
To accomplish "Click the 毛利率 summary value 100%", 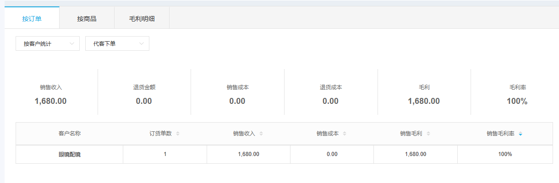I will coord(517,101).
